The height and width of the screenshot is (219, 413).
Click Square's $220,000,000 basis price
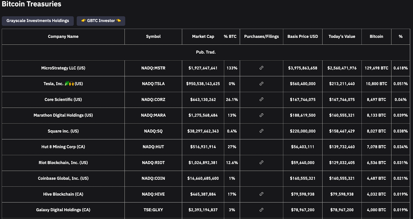tap(303, 131)
